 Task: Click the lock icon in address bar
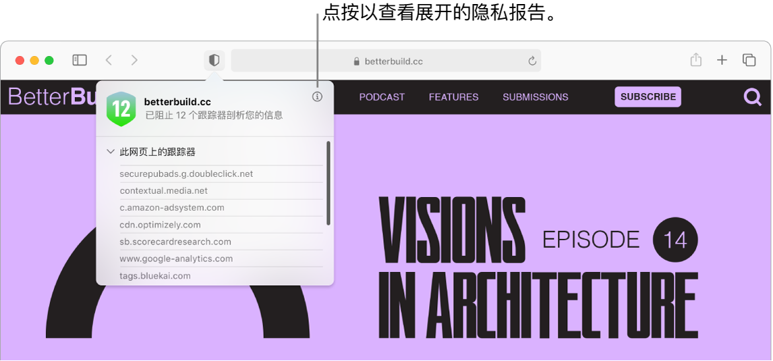[357, 61]
